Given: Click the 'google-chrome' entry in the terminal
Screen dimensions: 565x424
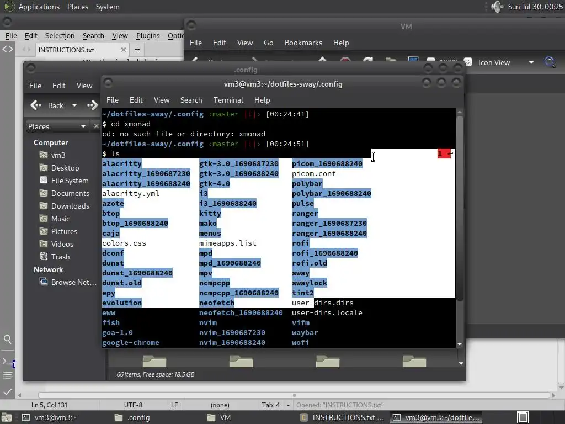Looking at the screenshot, I should 130,343.
